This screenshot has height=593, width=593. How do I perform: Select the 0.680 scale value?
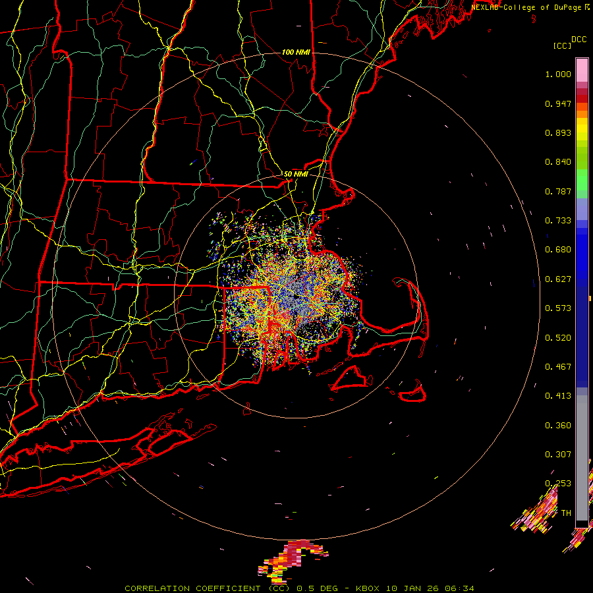click(558, 250)
